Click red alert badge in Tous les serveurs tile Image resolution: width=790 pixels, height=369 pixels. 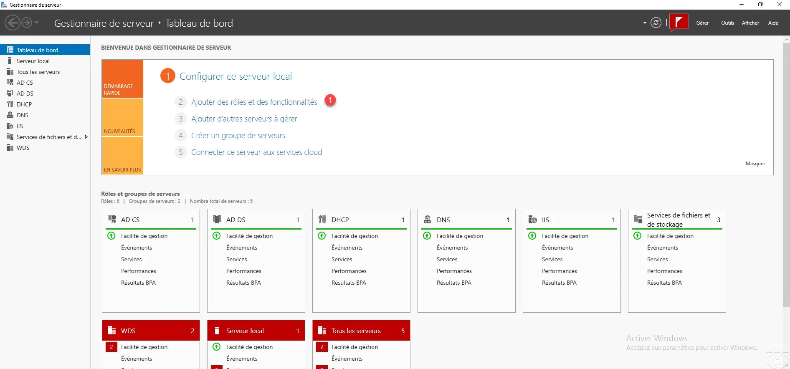click(322, 346)
